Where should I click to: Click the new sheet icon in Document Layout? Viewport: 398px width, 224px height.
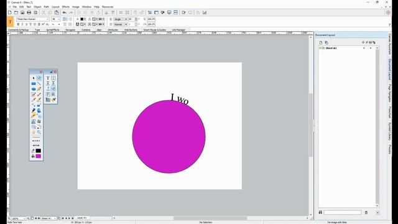(x=321, y=43)
